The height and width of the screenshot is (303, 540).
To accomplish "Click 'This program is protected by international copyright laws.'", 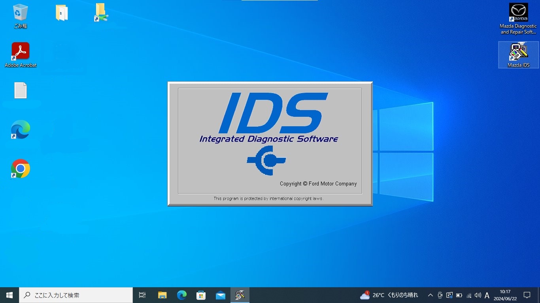I will tap(268, 198).
